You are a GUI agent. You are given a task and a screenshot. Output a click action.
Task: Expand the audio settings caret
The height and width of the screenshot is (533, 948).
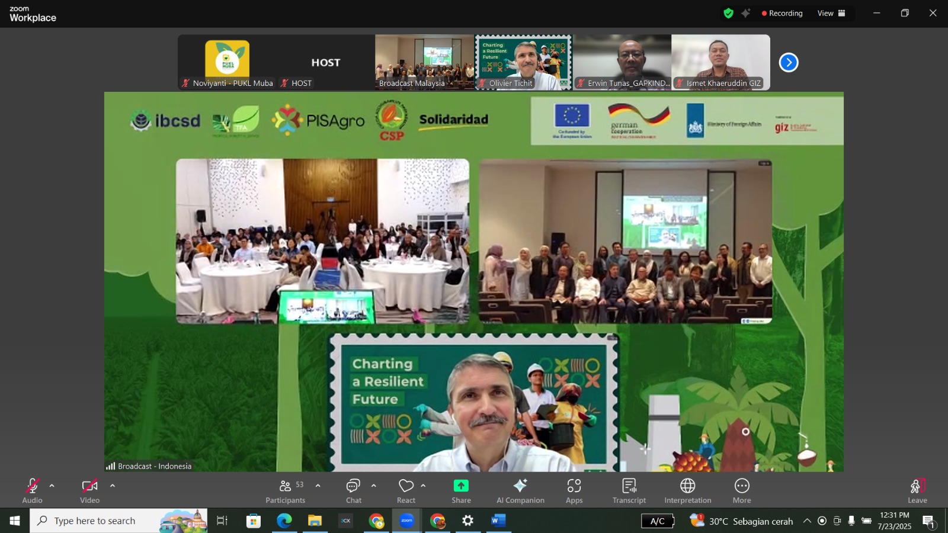pos(52,486)
